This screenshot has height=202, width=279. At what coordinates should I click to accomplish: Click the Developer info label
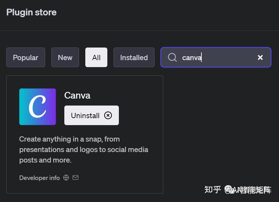40,178
